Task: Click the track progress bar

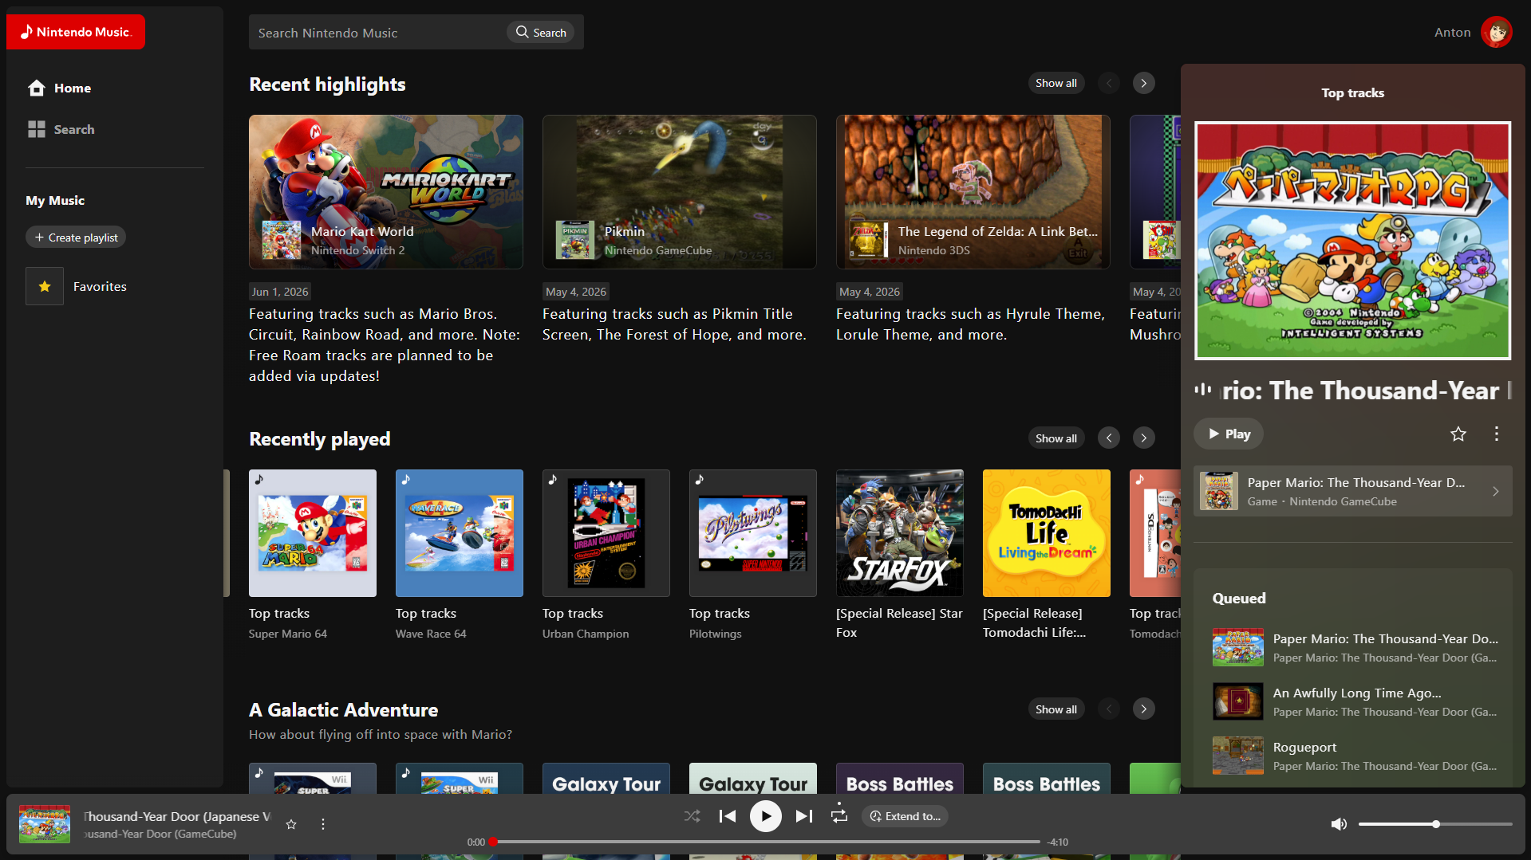Action: [766, 842]
